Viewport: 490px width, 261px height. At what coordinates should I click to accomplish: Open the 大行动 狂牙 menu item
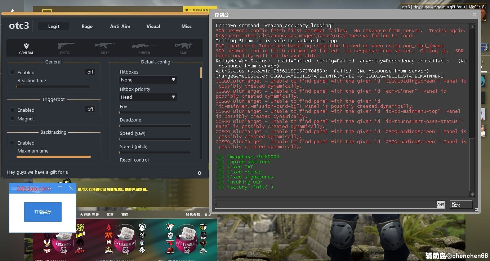[x=89, y=215]
